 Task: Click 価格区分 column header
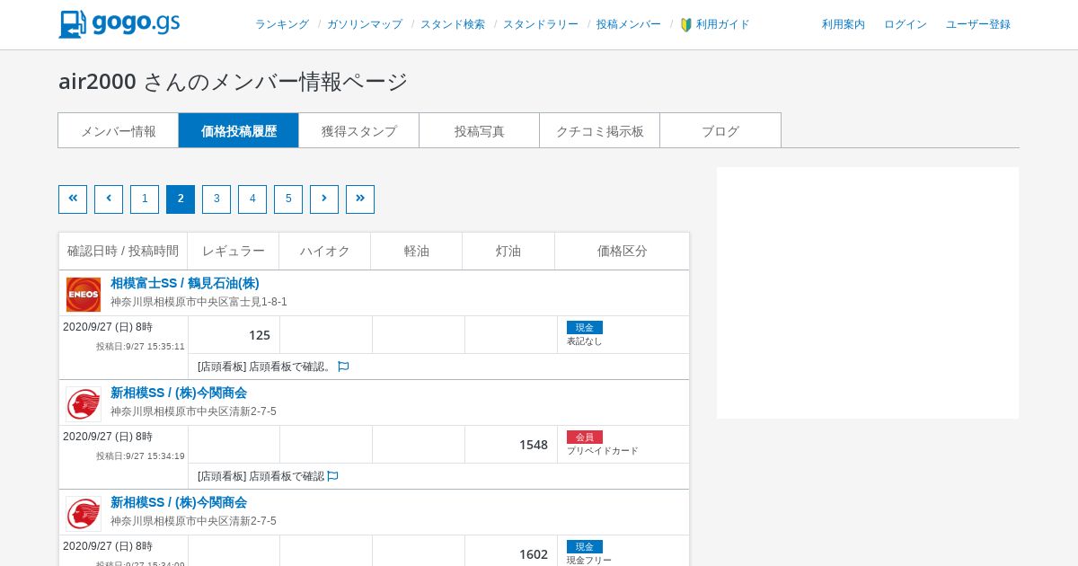[x=623, y=252]
